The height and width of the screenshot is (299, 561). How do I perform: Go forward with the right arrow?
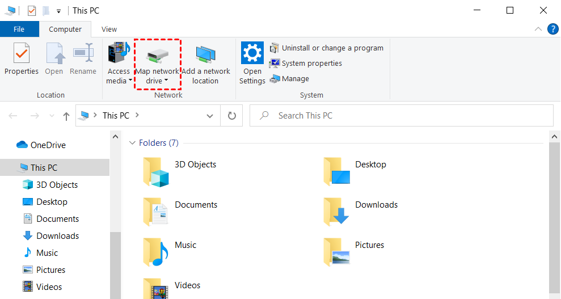point(35,116)
